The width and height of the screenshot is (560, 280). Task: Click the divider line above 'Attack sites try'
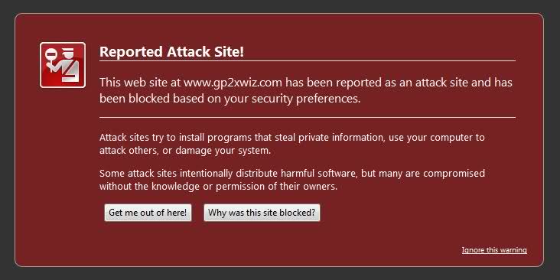[x=308, y=117]
